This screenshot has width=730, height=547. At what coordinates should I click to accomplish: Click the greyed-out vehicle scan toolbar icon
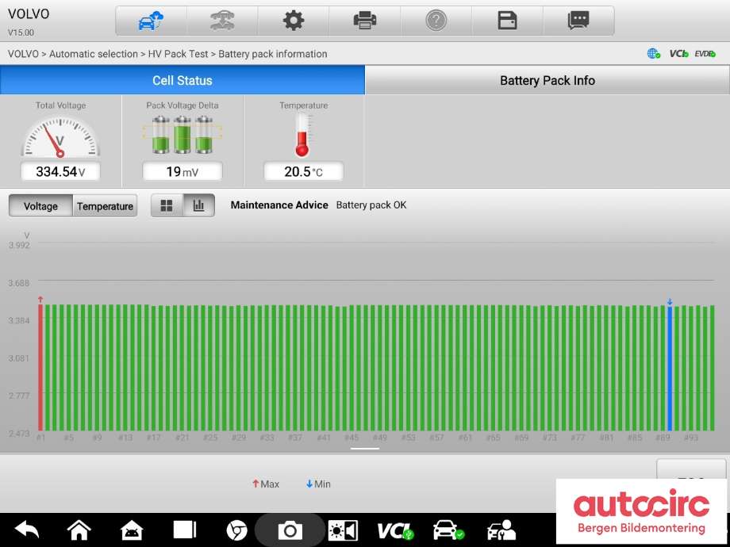point(222,21)
